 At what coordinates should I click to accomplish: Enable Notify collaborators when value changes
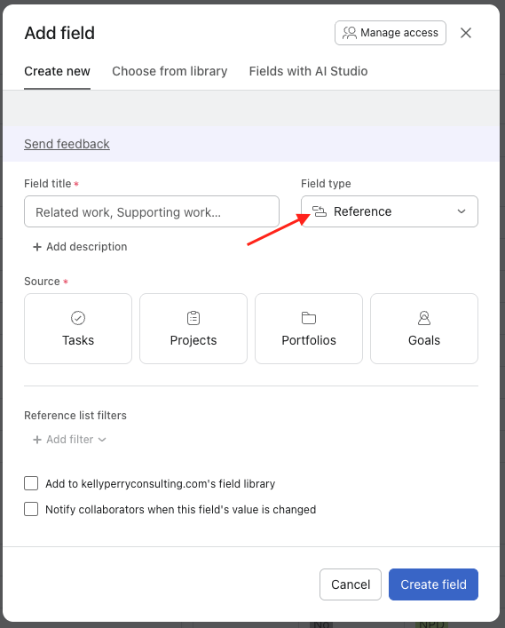pos(31,509)
